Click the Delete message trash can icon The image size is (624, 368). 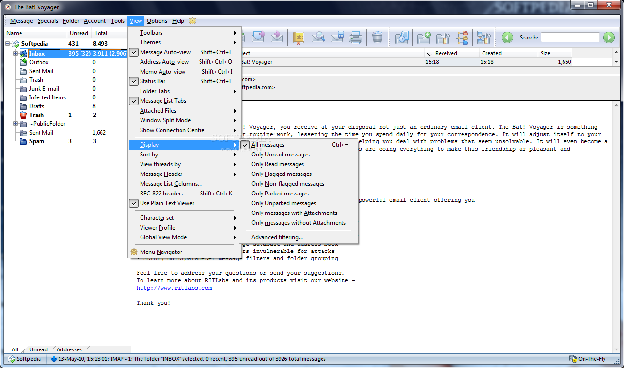tap(377, 38)
